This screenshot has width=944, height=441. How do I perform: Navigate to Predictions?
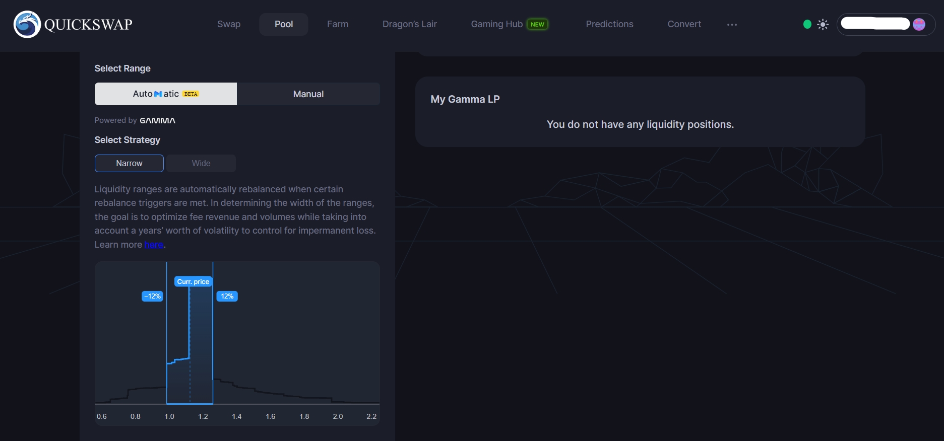pyautogui.click(x=609, y=24)
